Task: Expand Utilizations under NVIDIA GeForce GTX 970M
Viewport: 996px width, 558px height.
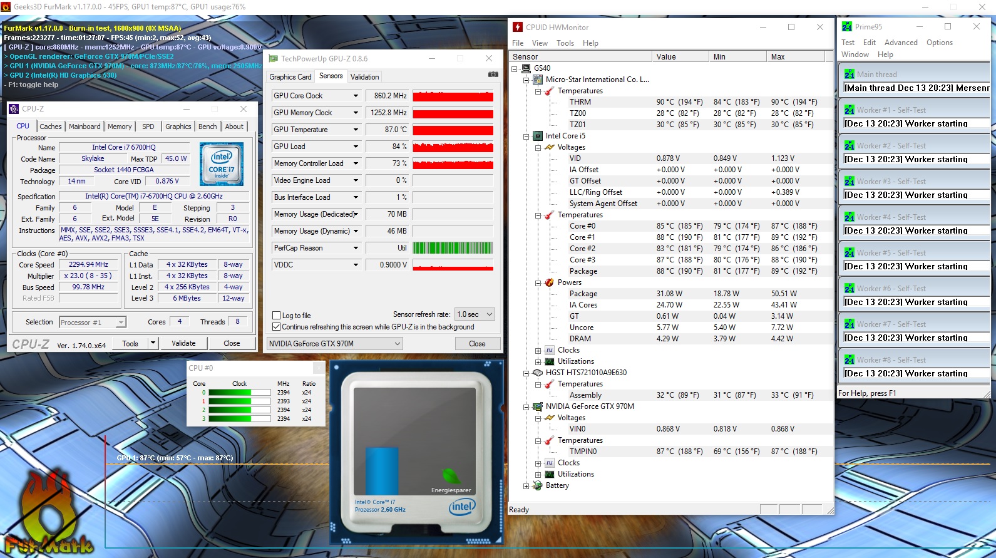Action: 538,474
